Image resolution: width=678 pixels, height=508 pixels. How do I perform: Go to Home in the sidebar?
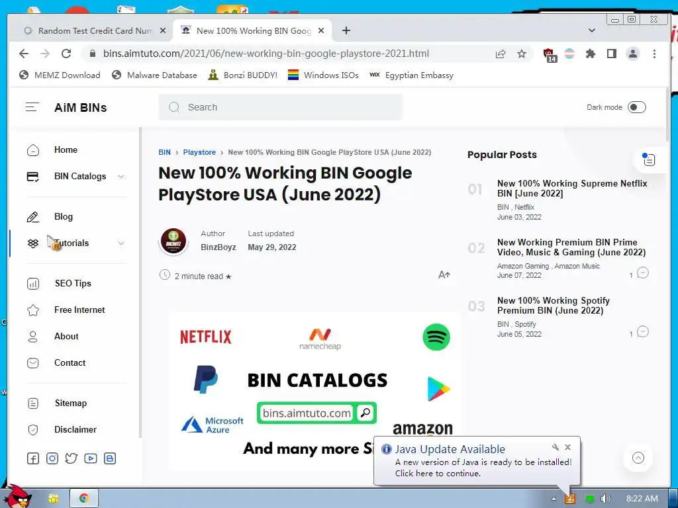[x=66, y=150]
